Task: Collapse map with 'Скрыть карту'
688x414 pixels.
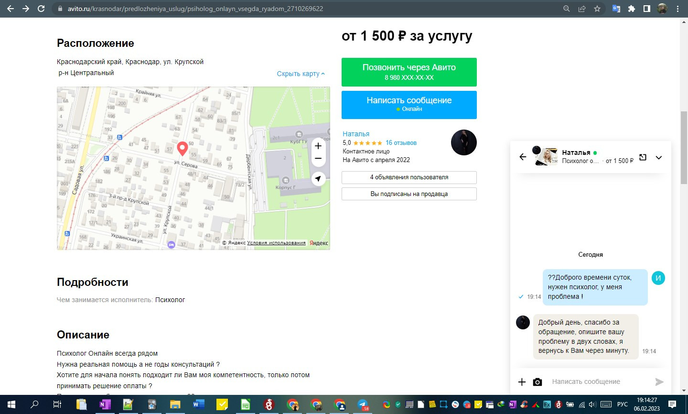Action: pyautogui.click(x=301, y=74)
